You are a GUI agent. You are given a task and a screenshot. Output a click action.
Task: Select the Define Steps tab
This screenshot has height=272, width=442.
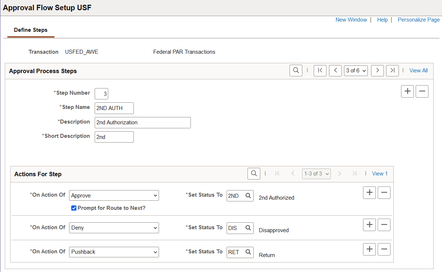click(x=31, y=30)
